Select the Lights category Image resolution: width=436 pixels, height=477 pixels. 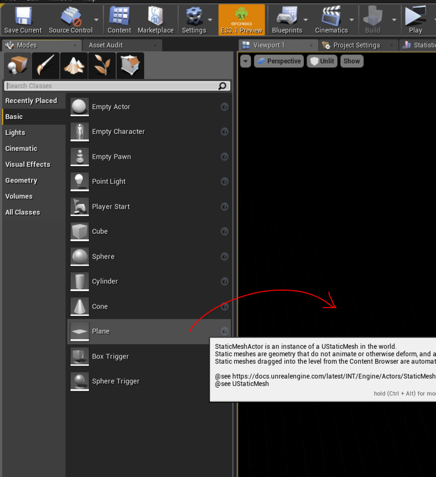point(34,133)
